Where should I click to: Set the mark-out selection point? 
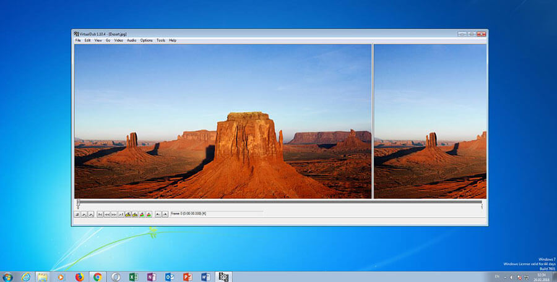[x=165, y=214]
